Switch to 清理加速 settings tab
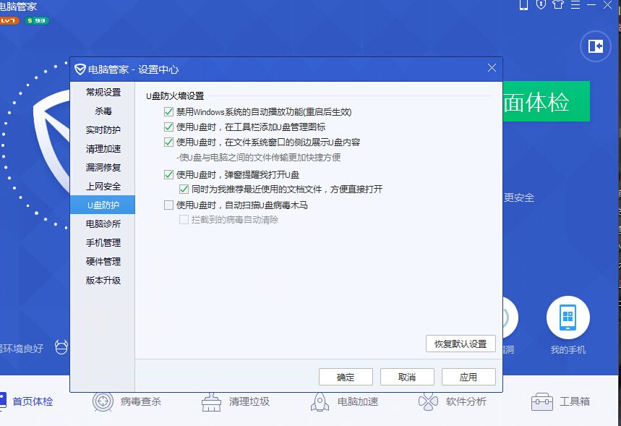The image size is (621, 426). coord(103,148)
